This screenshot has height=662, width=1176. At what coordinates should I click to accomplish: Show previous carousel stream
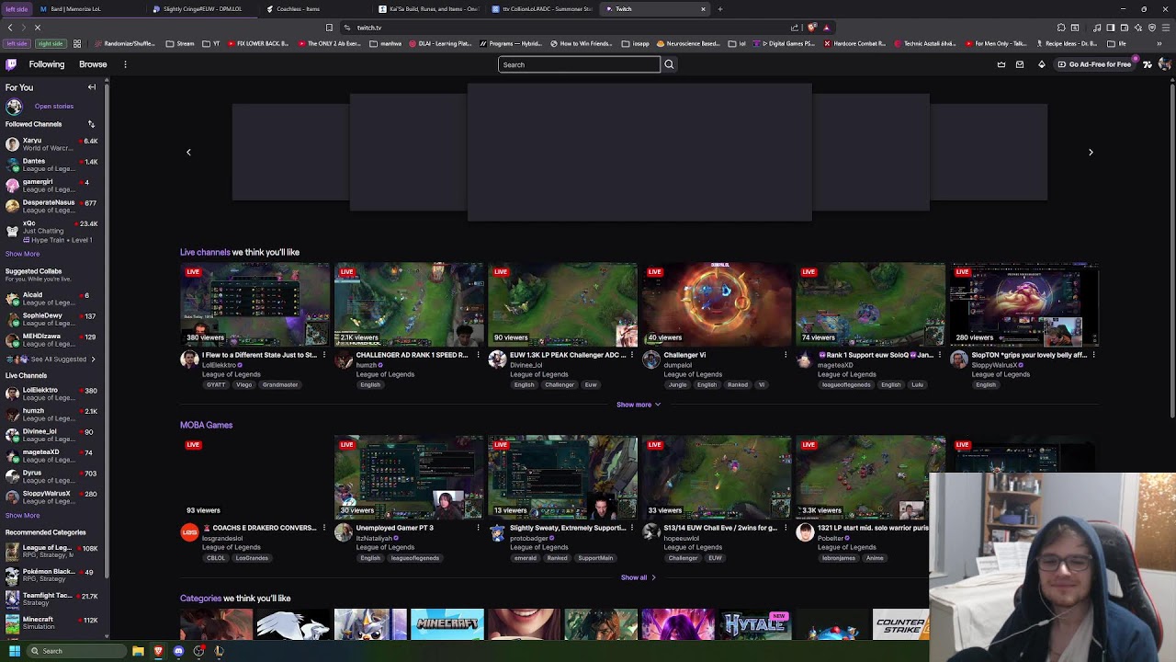188,153
